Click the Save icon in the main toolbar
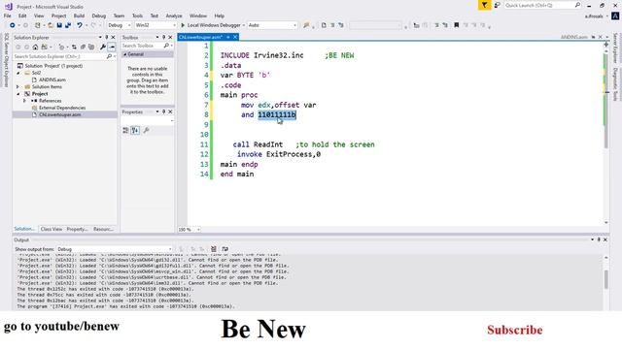 click(59, 25)
